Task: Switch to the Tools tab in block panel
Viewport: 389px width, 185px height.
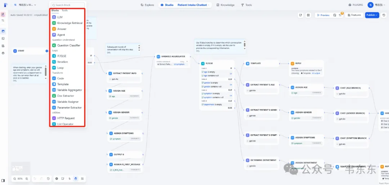Action: tap(64, 10)
